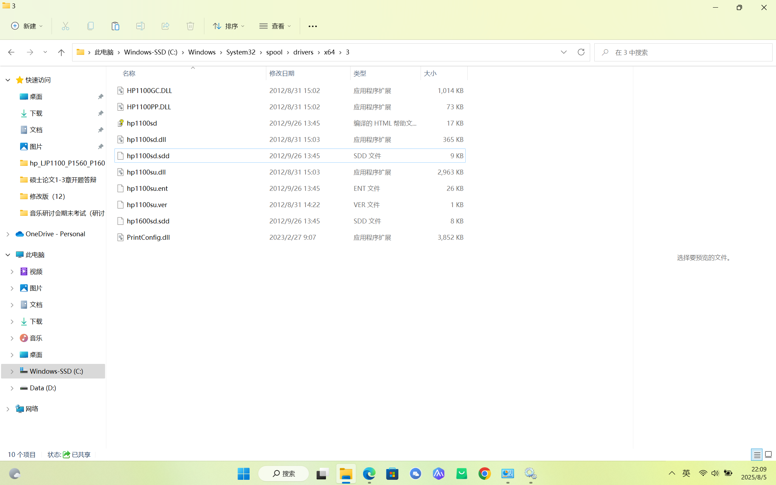Open Chrome from the taskbar
Image resolution: width=776 pixels, height=485 pixels.
point(484,474)
